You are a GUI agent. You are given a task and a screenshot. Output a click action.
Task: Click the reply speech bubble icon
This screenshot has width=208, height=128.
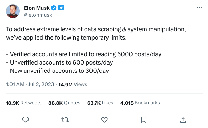pos(25,120)
